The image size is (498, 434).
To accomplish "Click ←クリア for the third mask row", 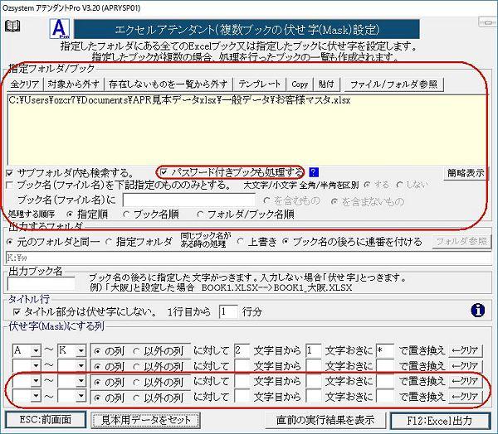I will (x=465, y=381).
